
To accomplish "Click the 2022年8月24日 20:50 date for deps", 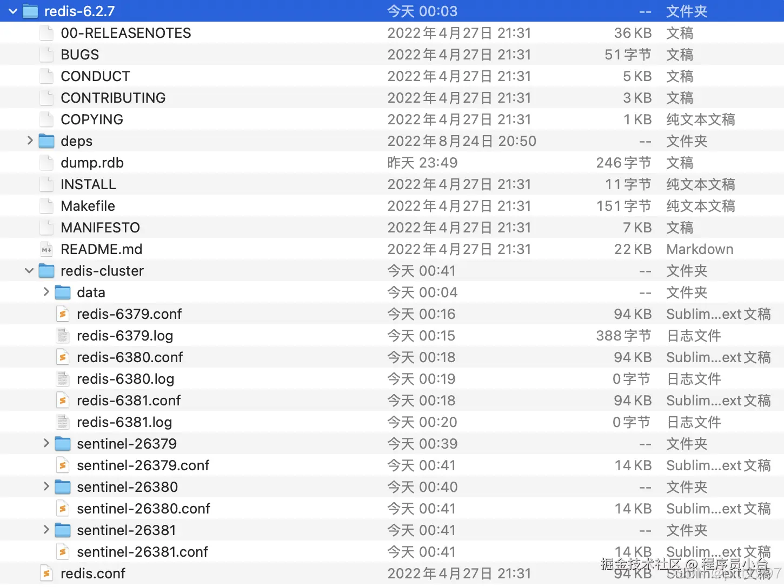I will (x=462, y=141).
